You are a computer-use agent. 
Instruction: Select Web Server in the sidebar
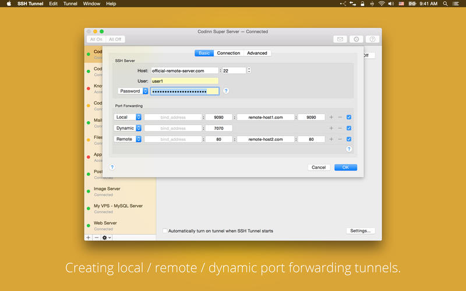120,226
